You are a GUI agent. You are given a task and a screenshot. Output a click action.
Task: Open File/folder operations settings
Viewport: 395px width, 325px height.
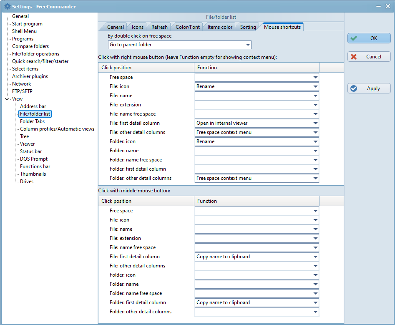(x=35, y=54)
